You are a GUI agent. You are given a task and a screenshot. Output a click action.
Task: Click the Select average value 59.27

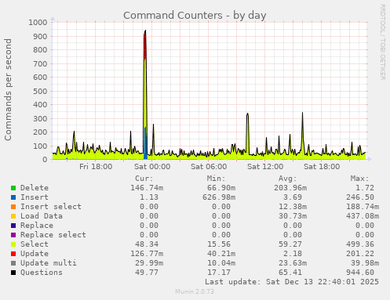(290, 244)
